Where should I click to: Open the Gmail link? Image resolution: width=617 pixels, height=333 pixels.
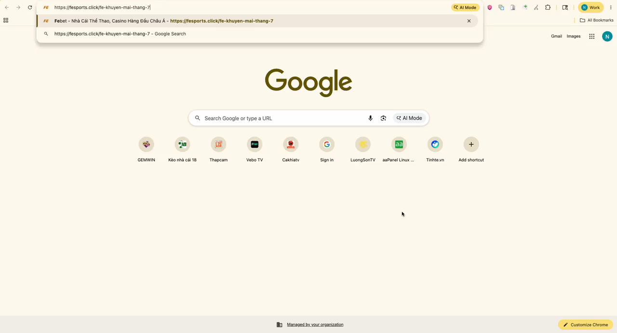pos(556,36)
